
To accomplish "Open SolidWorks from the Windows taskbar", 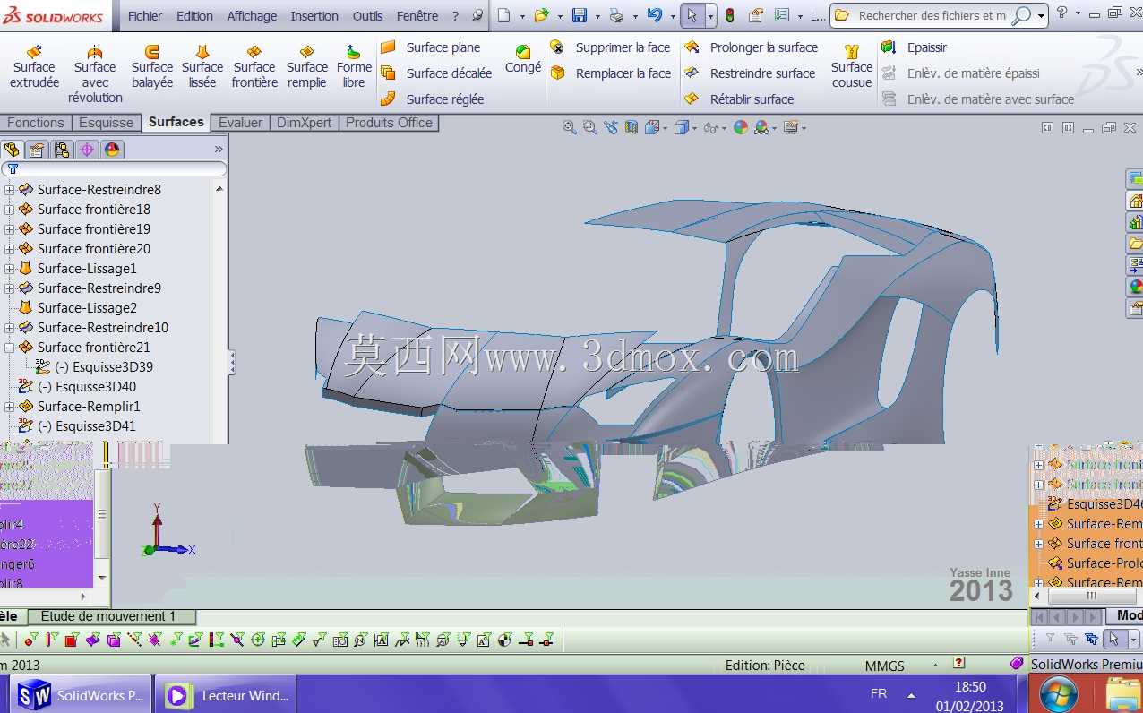I will click(x=82, y=695).
